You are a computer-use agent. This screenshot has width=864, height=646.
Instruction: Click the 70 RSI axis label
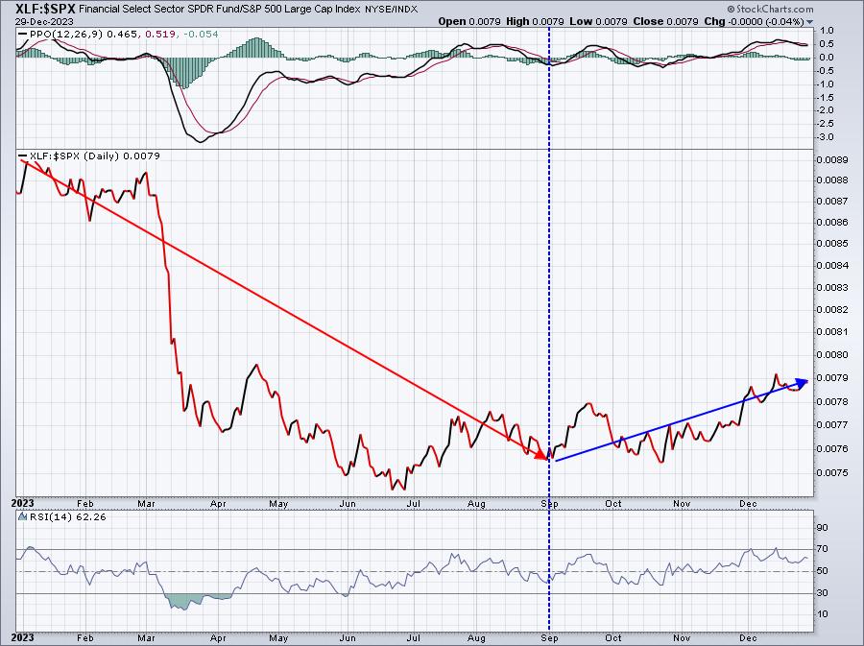pyautogui.click(x=822, y=549)
